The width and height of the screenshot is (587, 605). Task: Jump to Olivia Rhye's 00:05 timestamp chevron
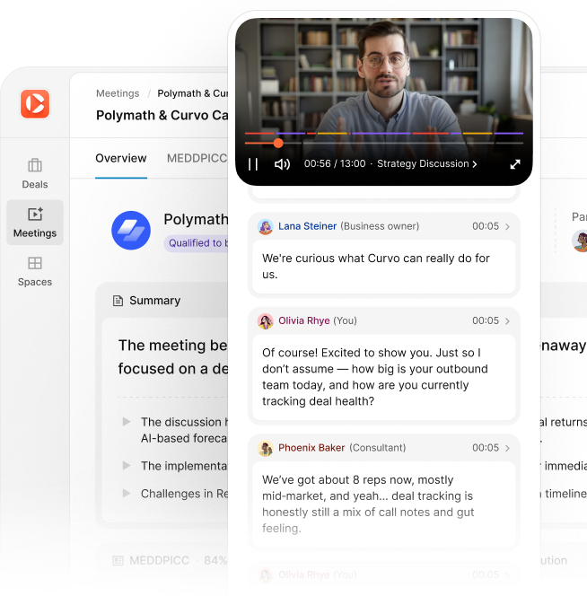(507, 321)
